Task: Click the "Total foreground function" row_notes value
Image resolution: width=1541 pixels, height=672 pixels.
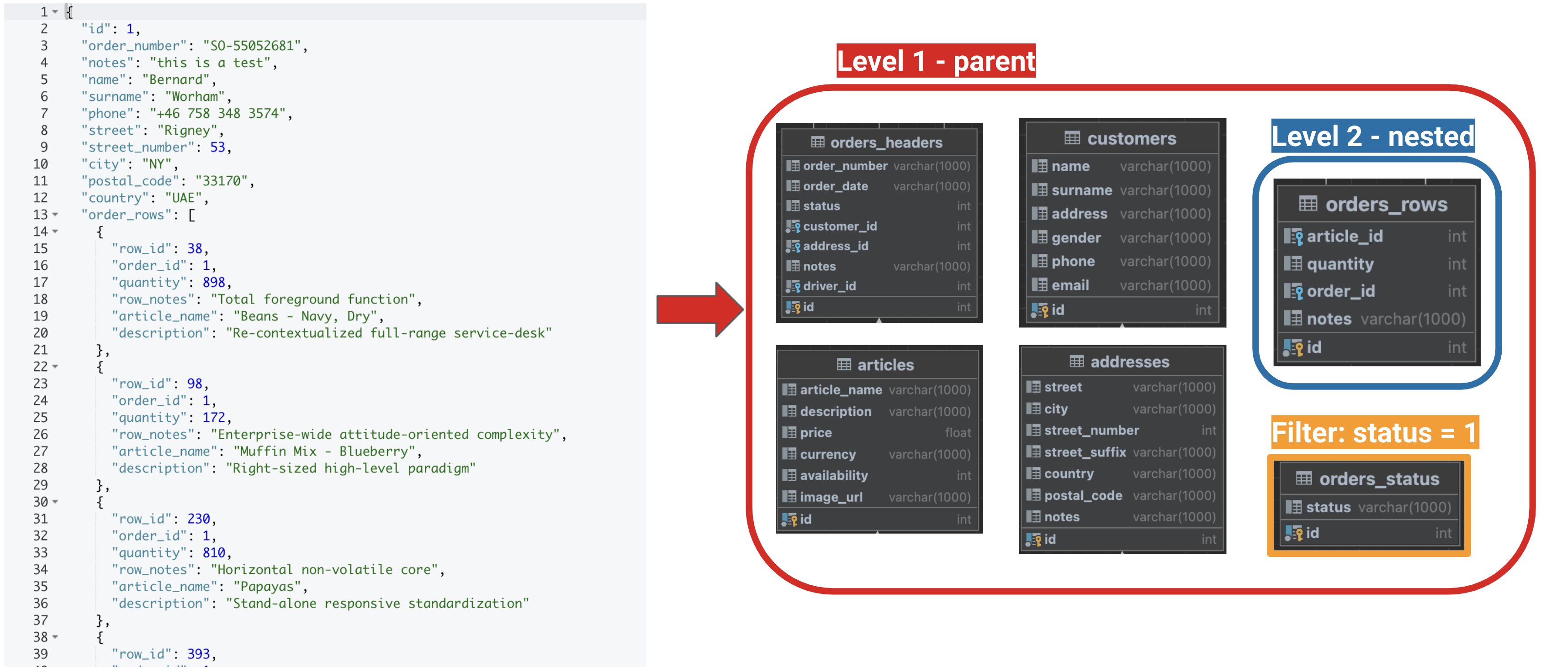Action: [313, 299]
